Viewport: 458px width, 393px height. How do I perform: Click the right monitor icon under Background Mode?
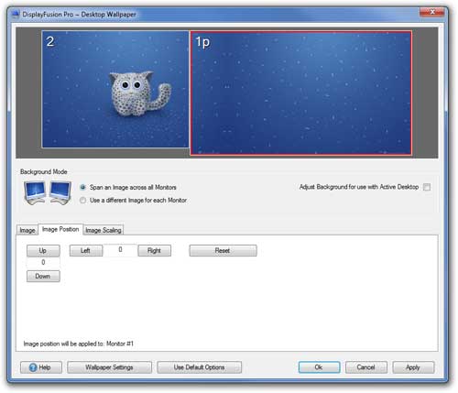tap(60, 192)
